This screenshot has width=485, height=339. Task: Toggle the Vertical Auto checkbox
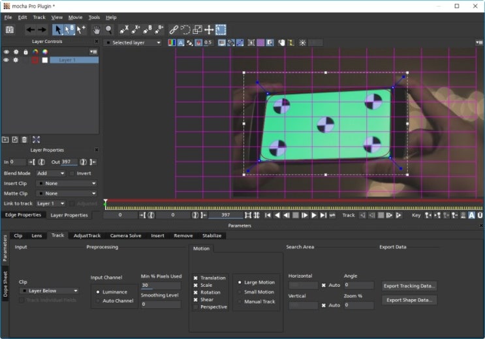pyautogui.click(x=324, y=305)
